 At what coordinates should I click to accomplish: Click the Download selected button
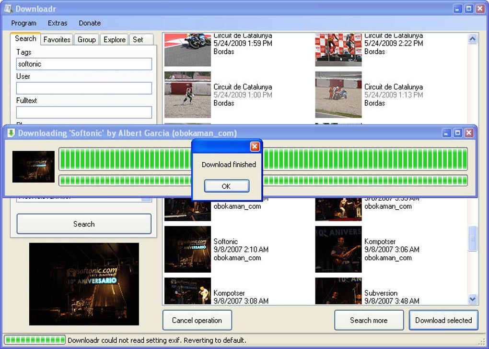point(443,320)
